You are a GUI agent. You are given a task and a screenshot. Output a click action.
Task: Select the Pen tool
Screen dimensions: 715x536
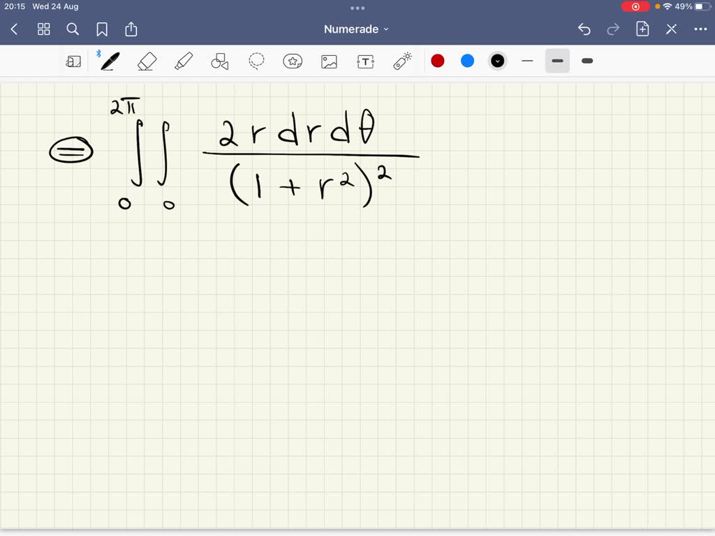109,61
